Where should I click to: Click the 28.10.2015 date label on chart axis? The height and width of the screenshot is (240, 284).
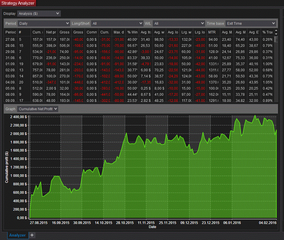click(125, 223)
